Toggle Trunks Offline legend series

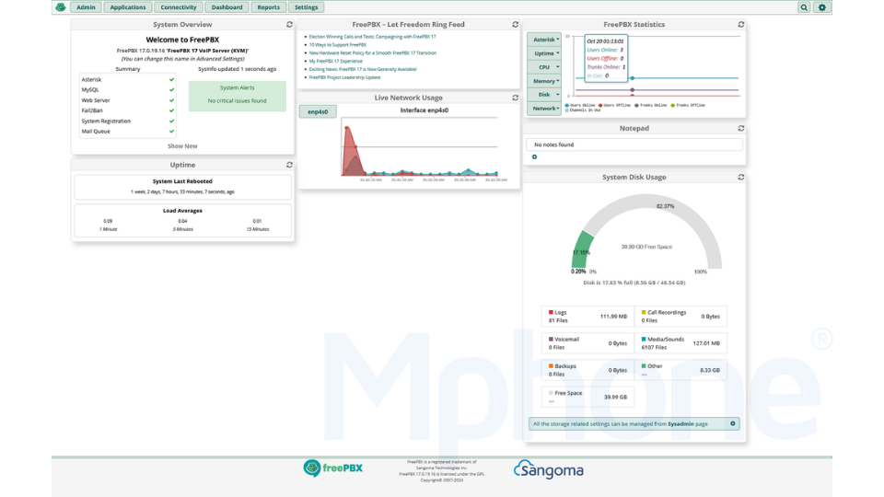pyautogui.click(x=688, y=105)
